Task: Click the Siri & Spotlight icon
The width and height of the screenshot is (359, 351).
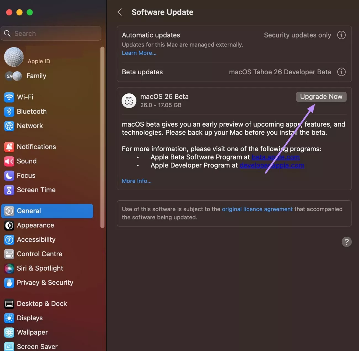Action: 9,268
